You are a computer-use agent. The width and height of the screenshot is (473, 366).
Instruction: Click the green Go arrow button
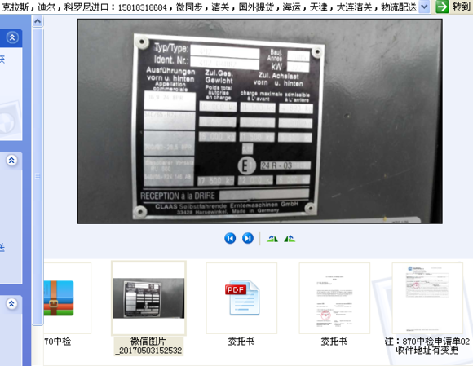click(x=443, y=7)
